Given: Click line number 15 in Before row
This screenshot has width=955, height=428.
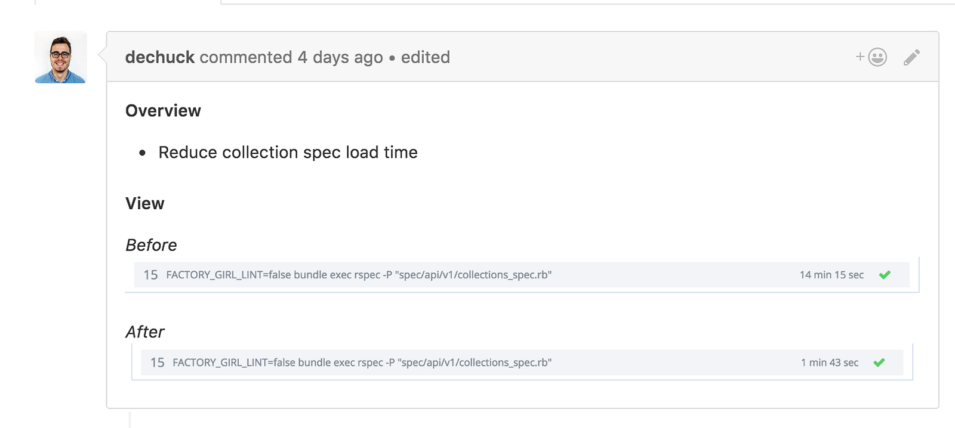Looking at the screenshot, I should tap(150, 275).
